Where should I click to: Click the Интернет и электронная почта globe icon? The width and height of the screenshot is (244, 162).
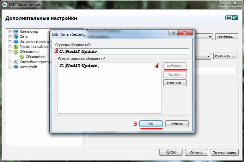coord(16,42)
